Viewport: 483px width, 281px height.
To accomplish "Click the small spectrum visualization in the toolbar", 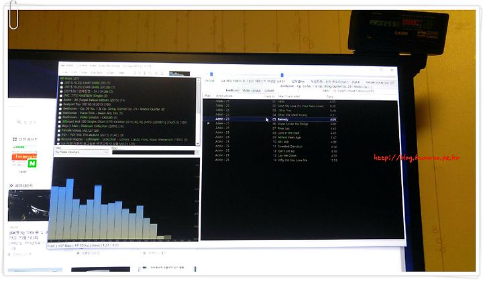I will tap(179, 74).
